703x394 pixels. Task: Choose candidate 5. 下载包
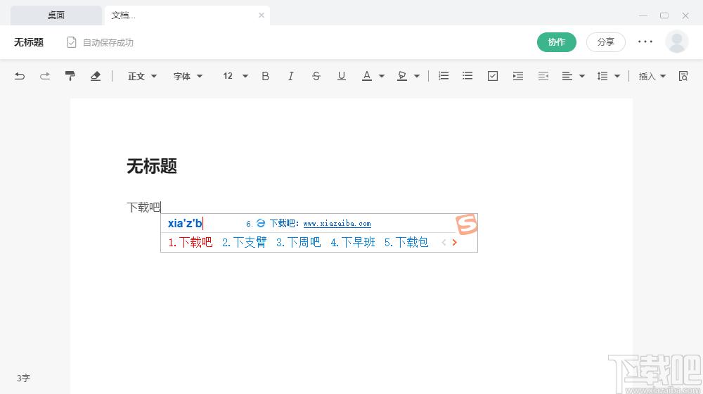click(x=406, y=242)
